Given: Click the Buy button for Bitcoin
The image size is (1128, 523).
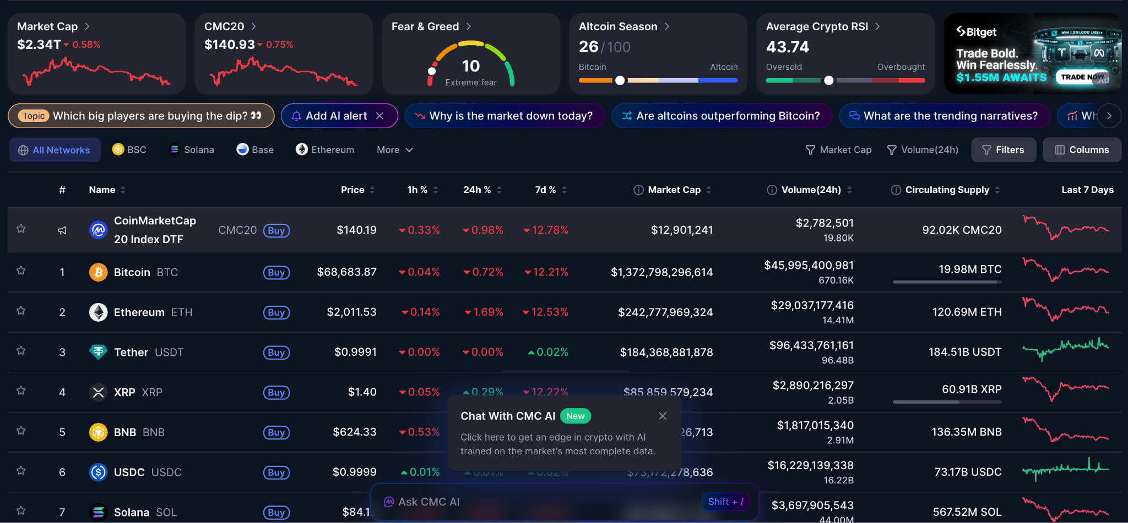Looking at the screenshot, I should click(276, 272).
